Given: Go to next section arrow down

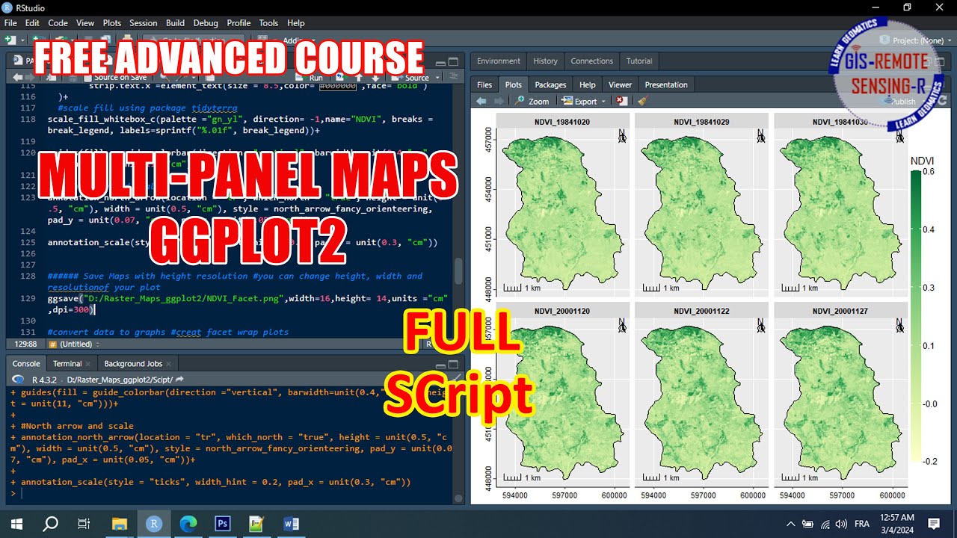Looking at the screenshot, I should tap(374, 78).
